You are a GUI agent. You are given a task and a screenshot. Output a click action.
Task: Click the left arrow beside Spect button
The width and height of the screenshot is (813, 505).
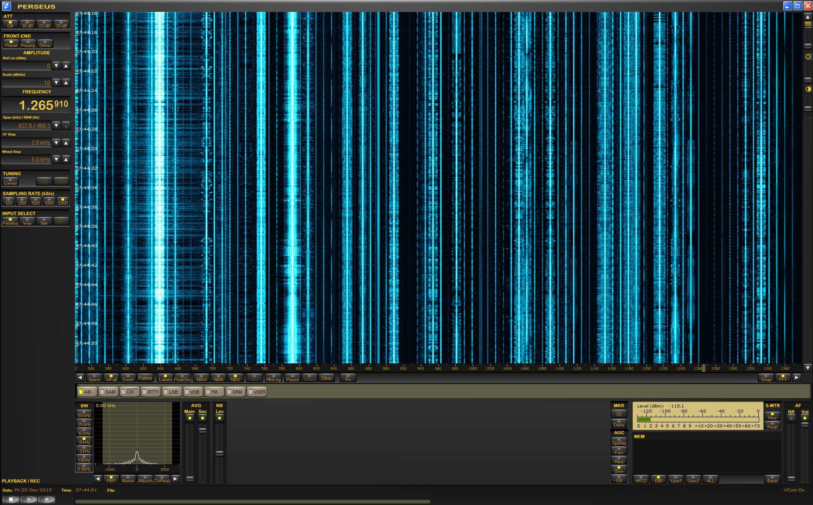pos(80,378)
